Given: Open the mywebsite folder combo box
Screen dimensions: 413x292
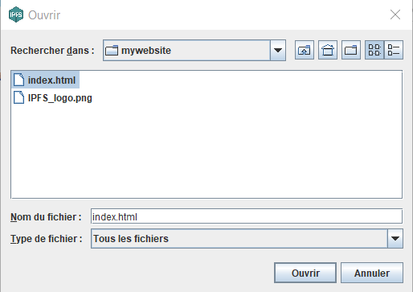Looking at the screenshot, I should pyautogui.click(x=194, y=50).
